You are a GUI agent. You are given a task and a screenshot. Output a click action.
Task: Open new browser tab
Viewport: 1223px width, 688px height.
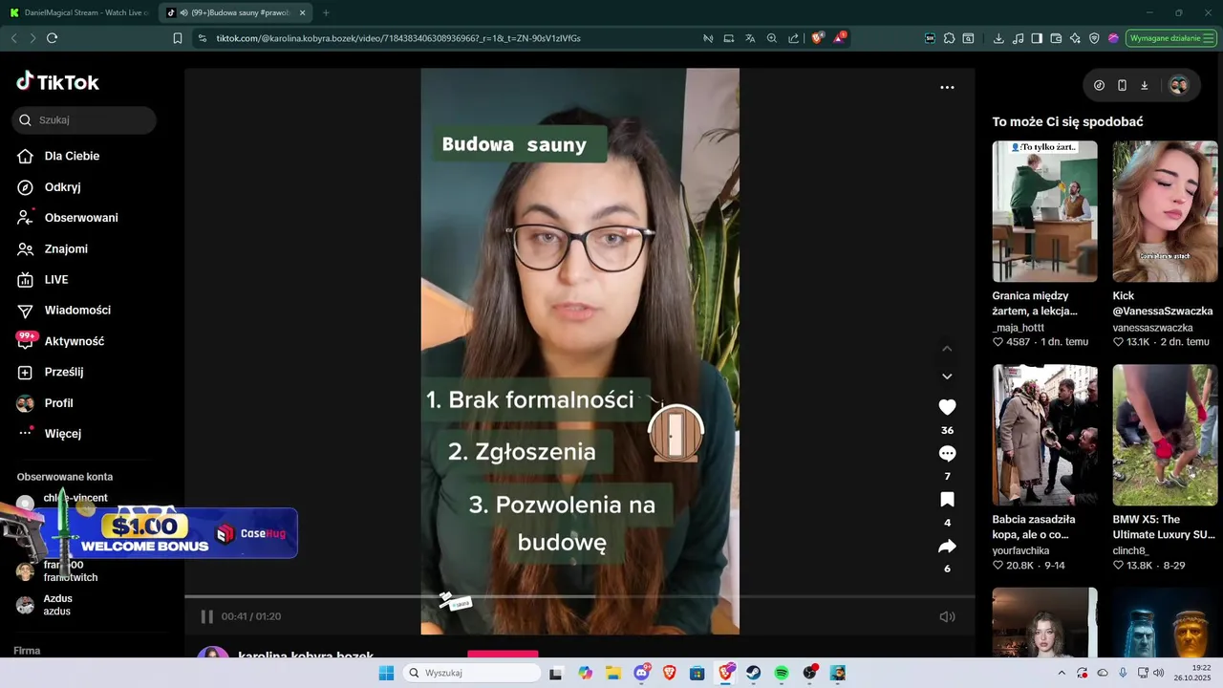(x=326, y=12)
